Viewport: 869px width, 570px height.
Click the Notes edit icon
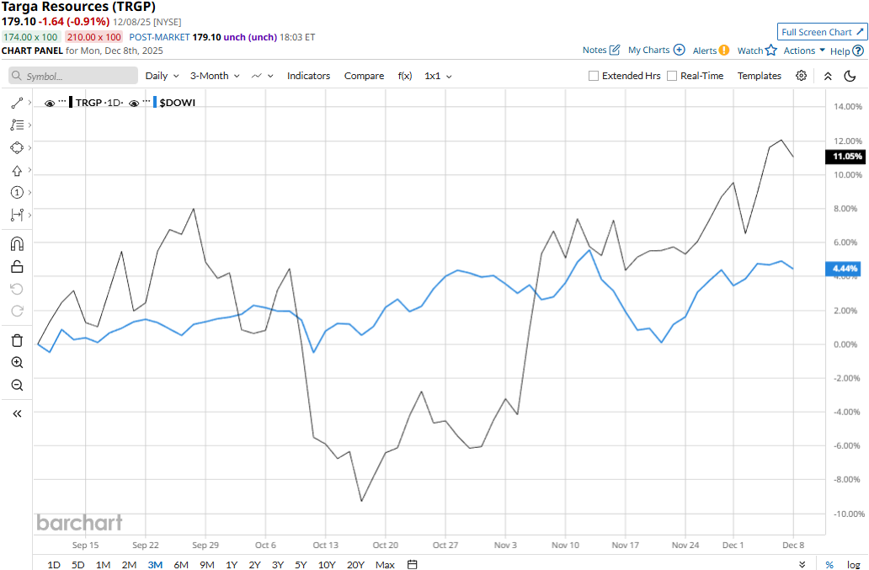click(x=615, y=50)
